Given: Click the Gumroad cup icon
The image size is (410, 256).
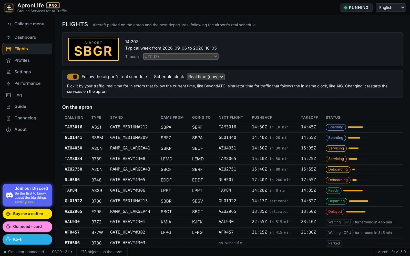Looking at the screenshot, I should coord(8,227).
